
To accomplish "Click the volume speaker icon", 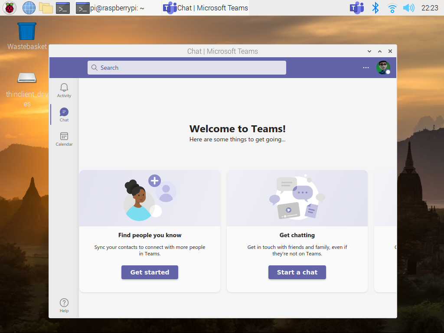I will [408, 8].
